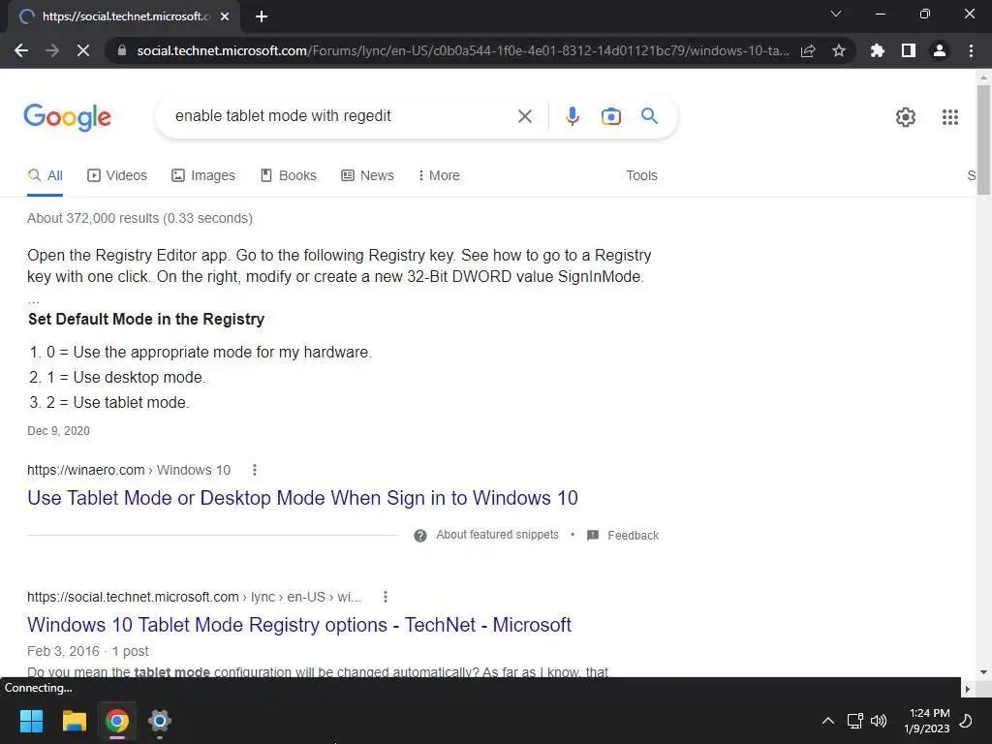Bookmark this tab with the star
The width and height of the screenshot is (992, 744).
839,50
